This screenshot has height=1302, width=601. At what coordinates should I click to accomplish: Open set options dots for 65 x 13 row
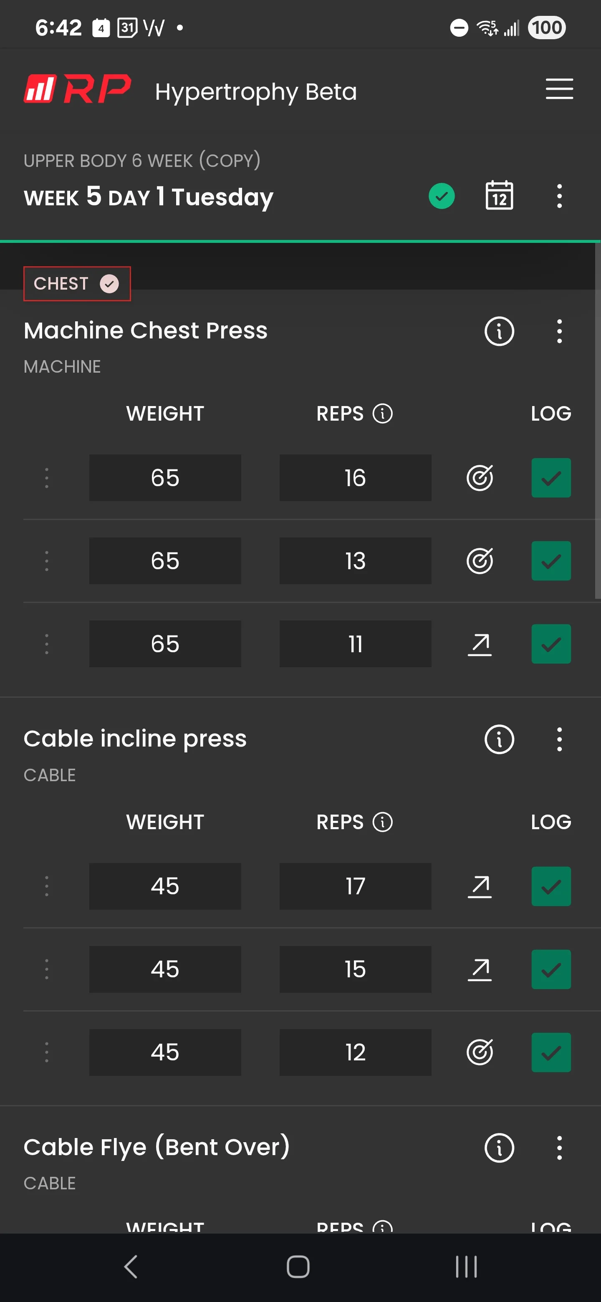click(46, 561)
